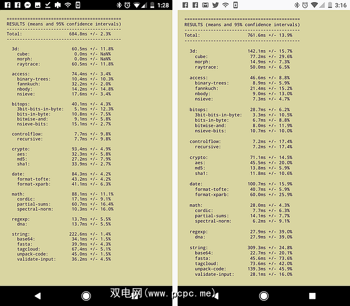The width and height of the screenshot is (350, 306).
Task: Tap Home circle on left phone navigation bar
Action: pyautogui.click(x=86, y=296)
